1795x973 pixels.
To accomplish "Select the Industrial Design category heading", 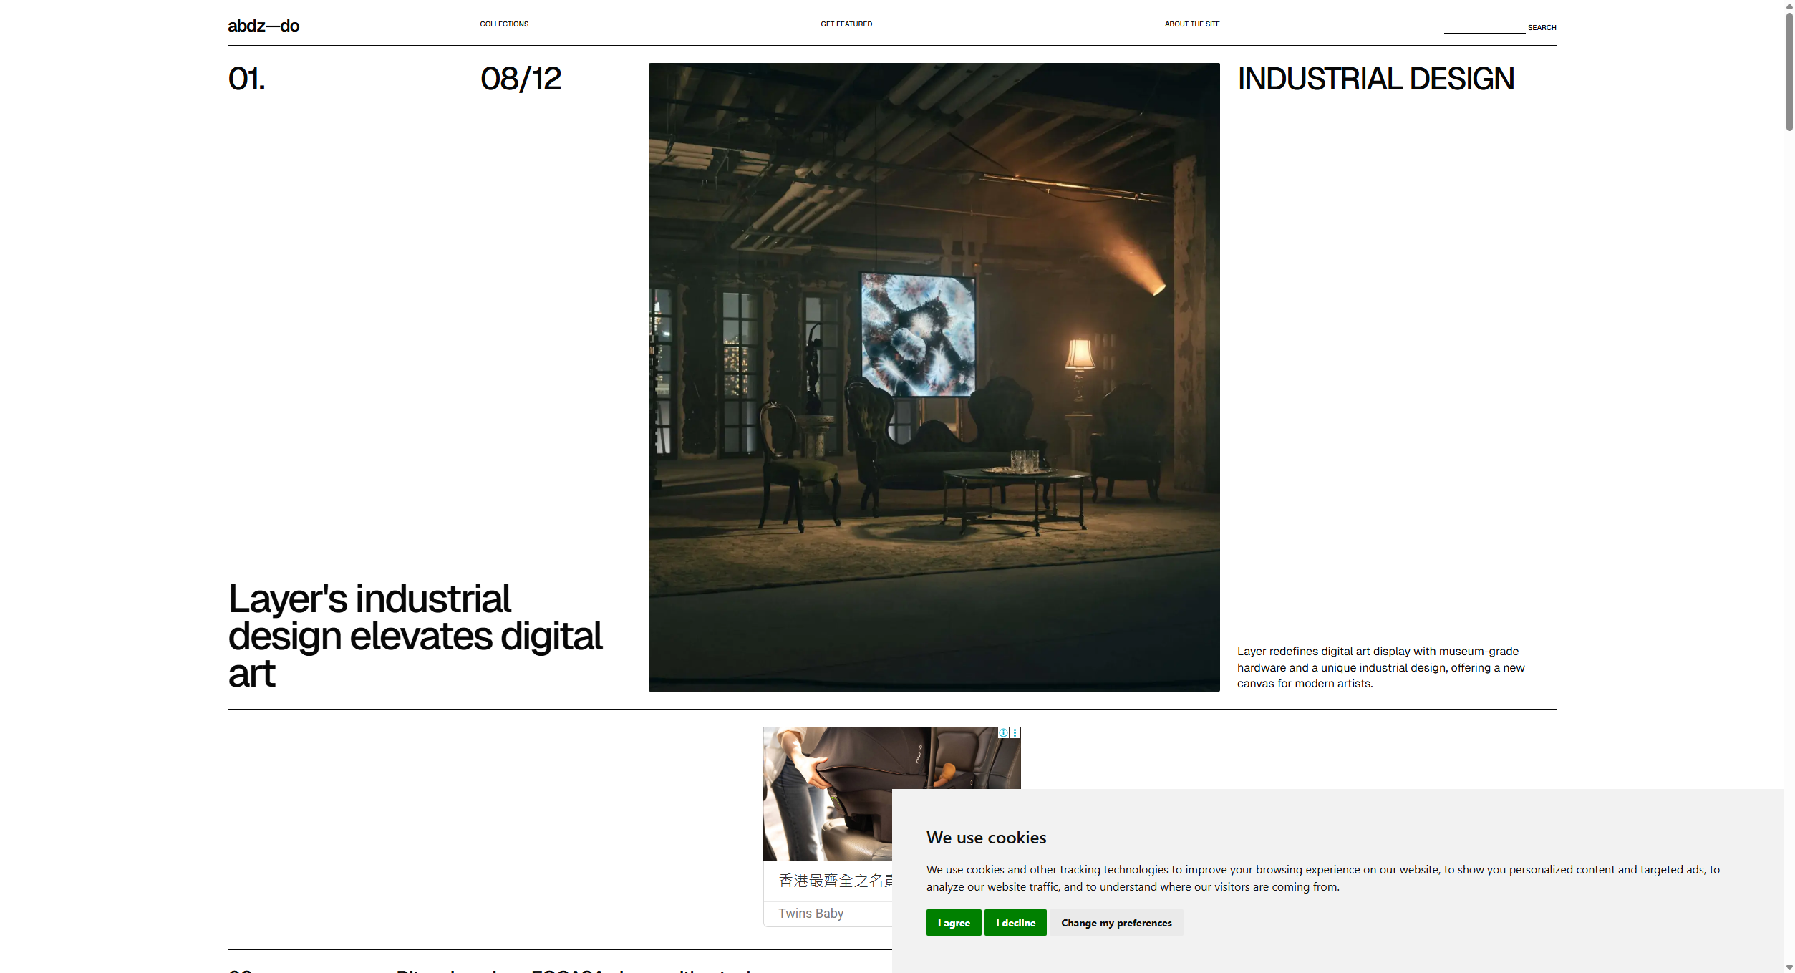I will (1375, 79).
